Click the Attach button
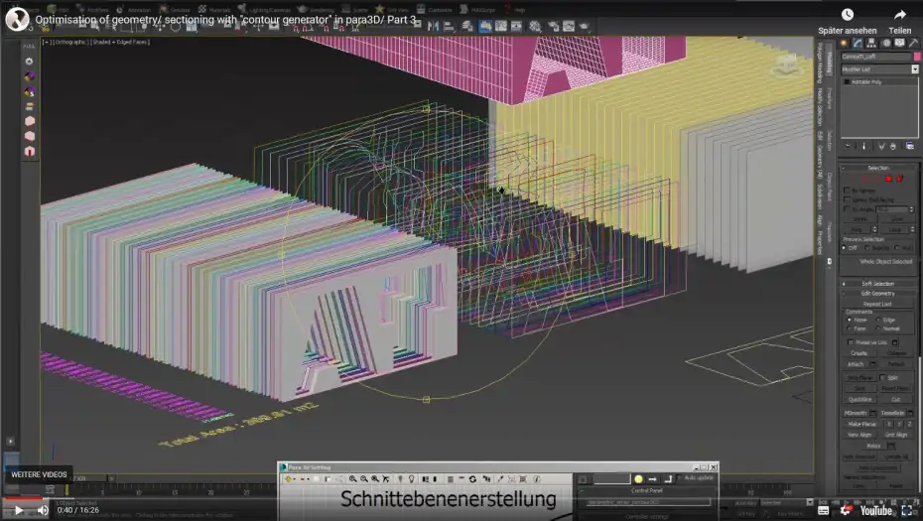The height and width of the screenshot is (521, 923). click(x=856, y=364)
